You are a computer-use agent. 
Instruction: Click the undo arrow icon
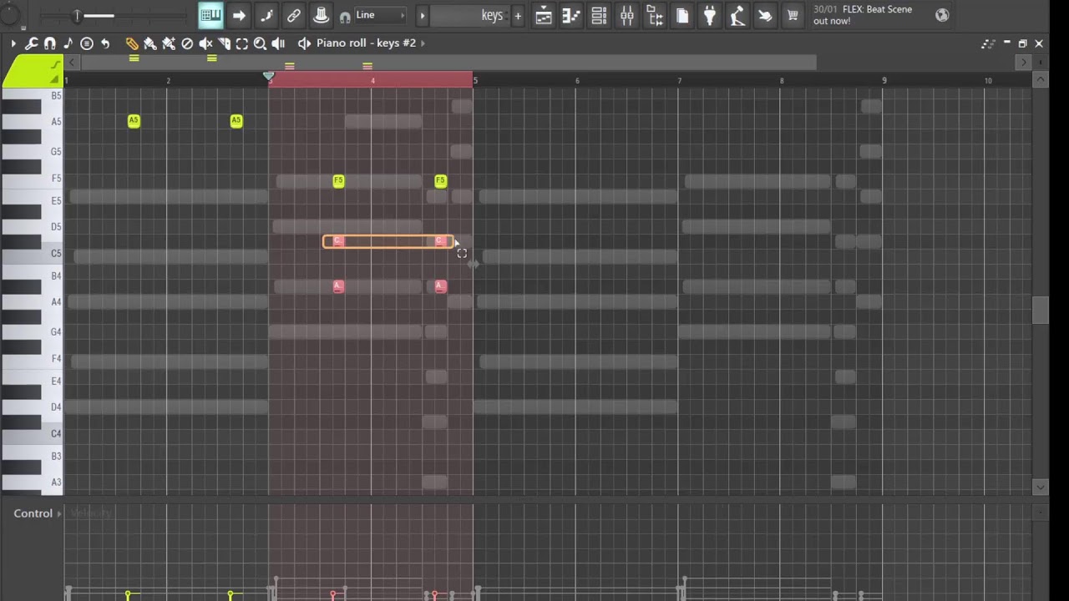click(x=105, y=43)
